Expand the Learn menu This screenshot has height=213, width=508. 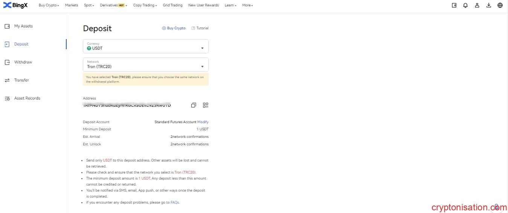tap(230, 5)
